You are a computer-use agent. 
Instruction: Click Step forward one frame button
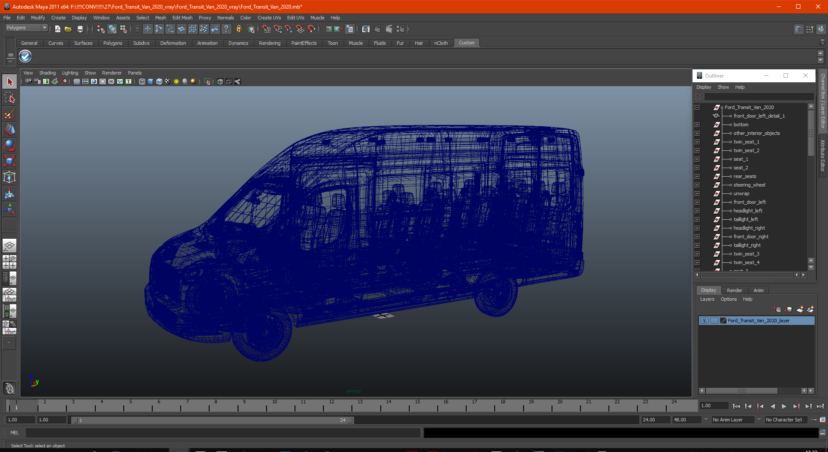pyautogui.click(x=796, y=406)
